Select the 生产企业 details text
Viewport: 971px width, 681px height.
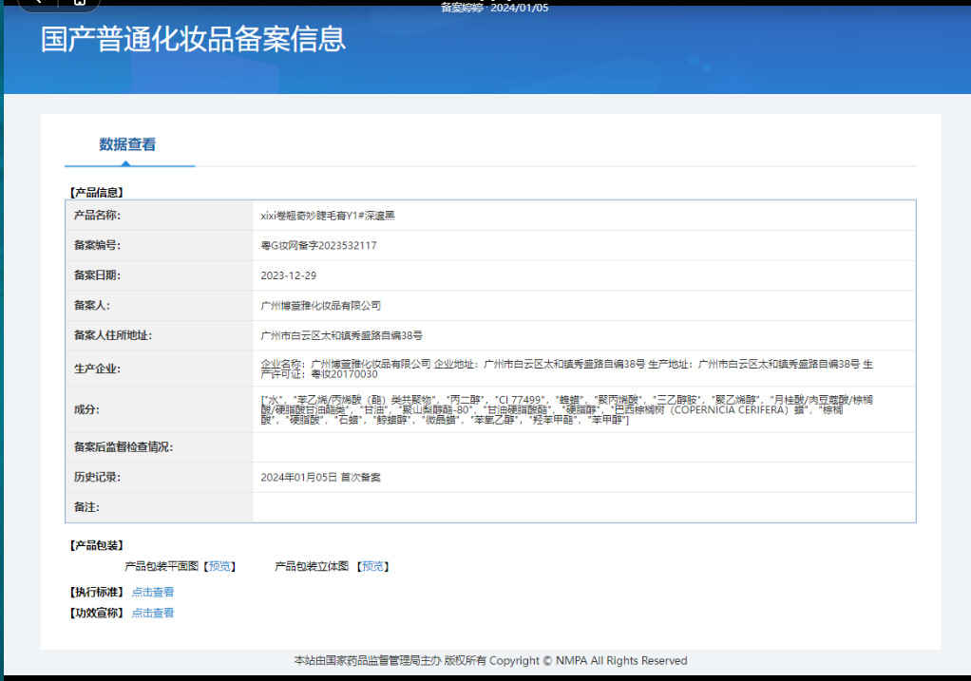tap(566, 369)
